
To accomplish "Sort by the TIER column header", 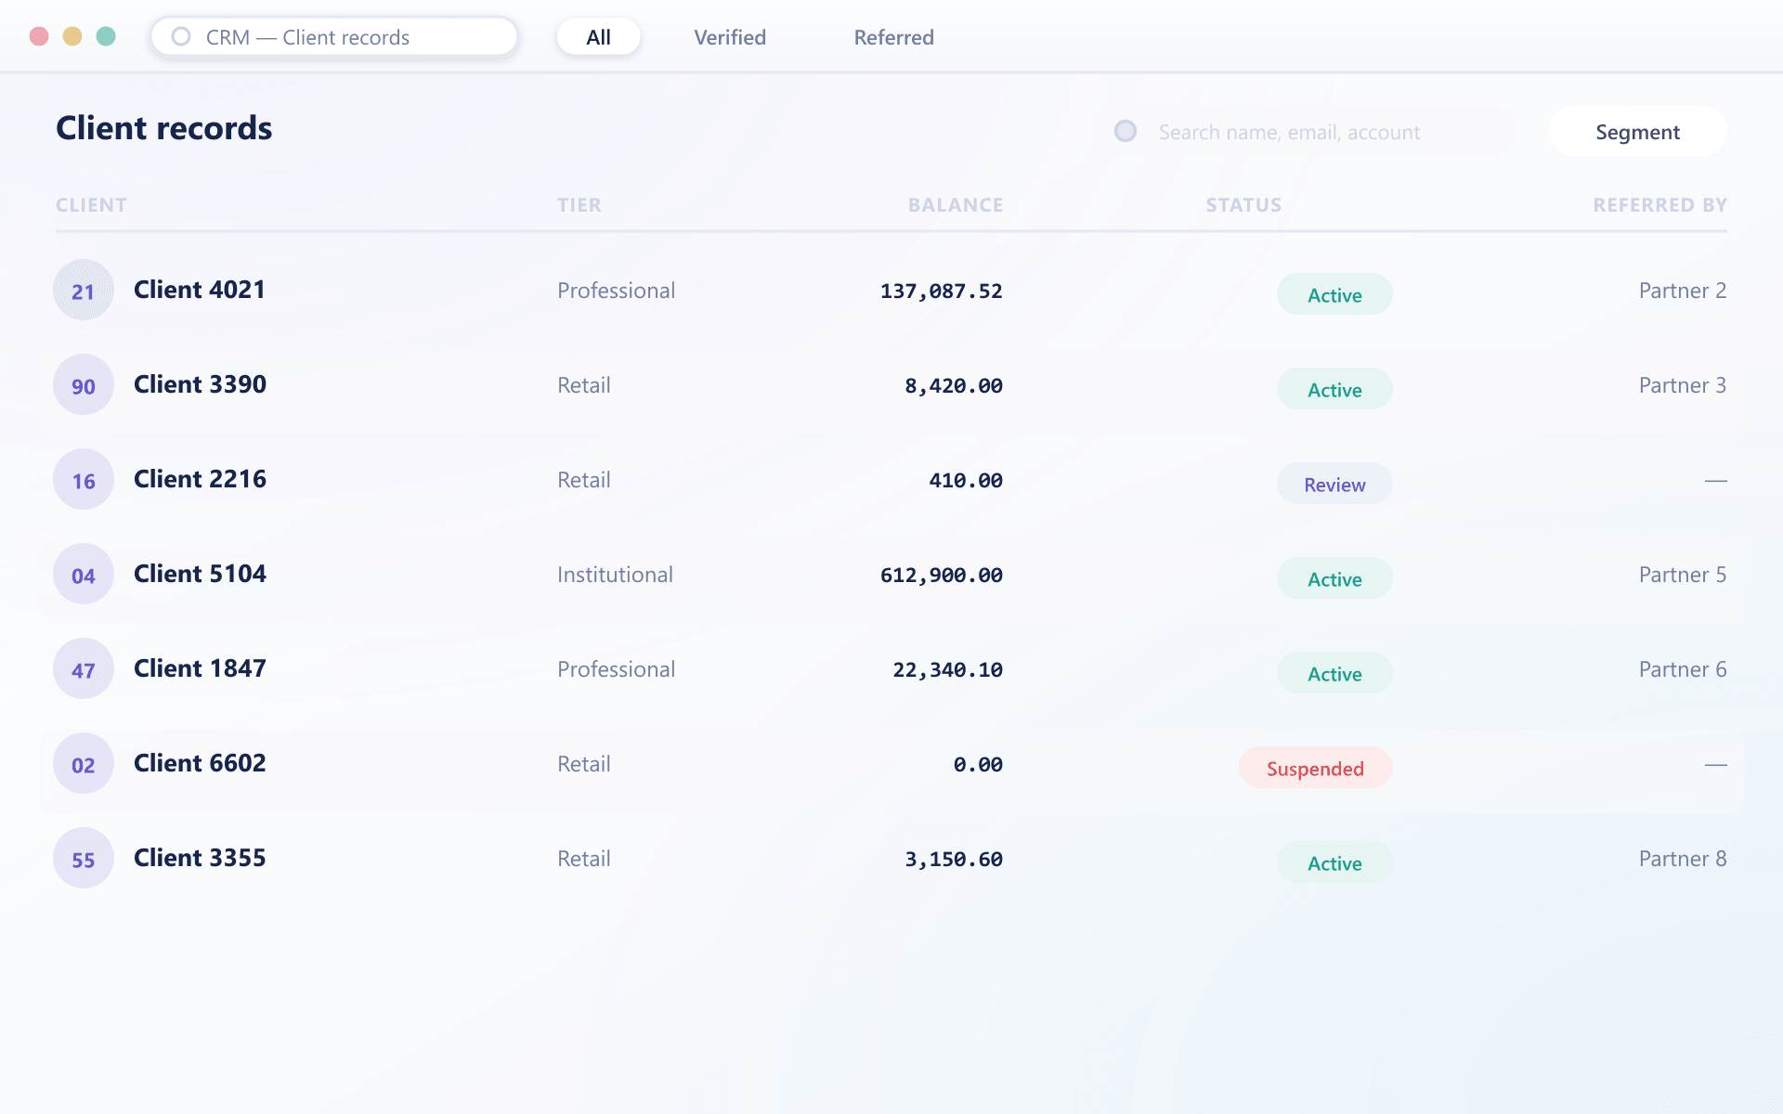I will (579, 205).
